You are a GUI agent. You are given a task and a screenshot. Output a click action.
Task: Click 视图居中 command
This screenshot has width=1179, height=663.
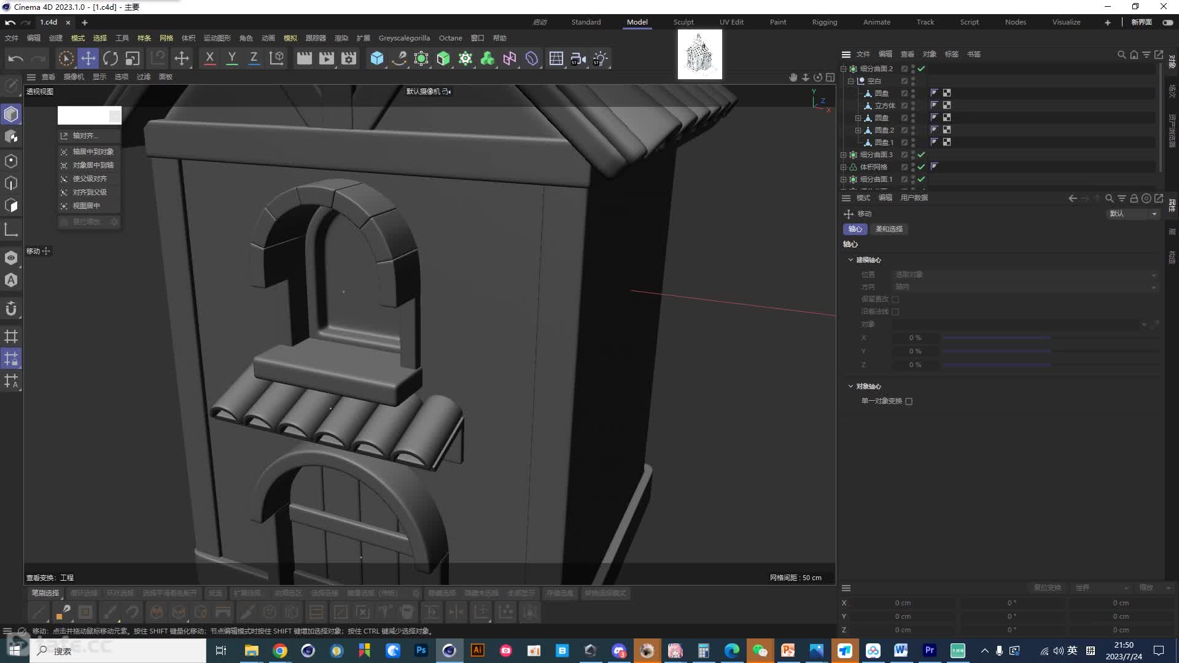[x=89, y=206]
